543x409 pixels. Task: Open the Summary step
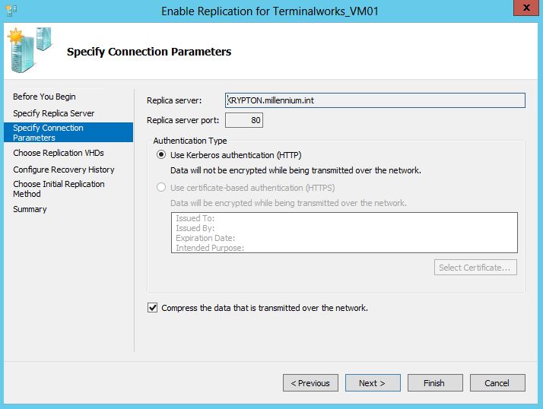coord(30,209)
